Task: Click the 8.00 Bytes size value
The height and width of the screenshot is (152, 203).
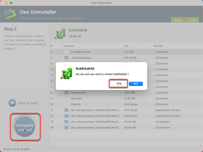Action: (131, 104)
